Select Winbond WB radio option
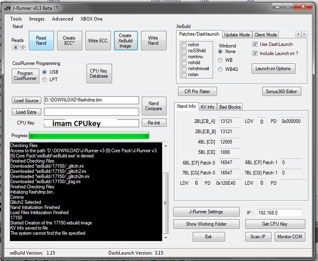This screenshot has height=261, width=318. [x=220, y=61]
